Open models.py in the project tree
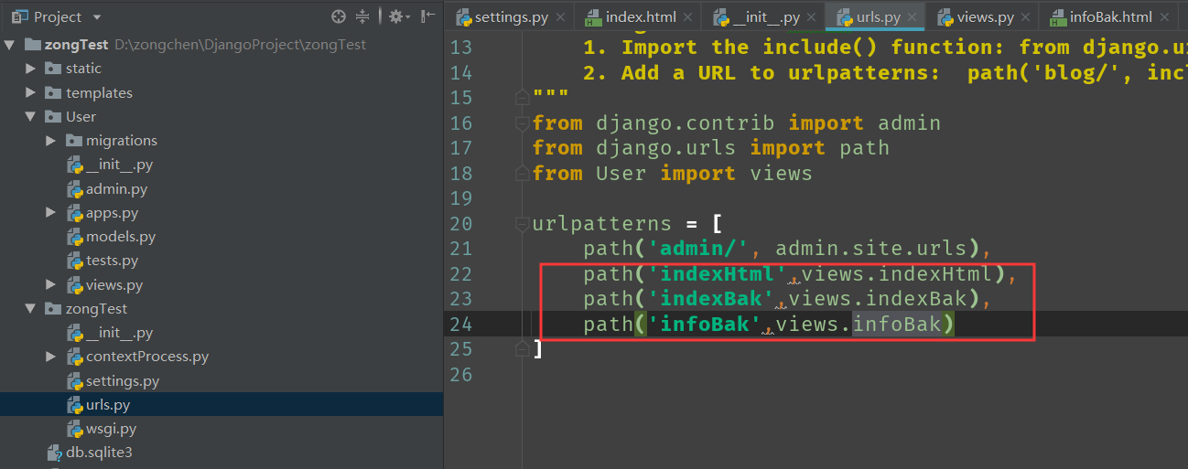The image size is (1188, 469). [120, 237]
